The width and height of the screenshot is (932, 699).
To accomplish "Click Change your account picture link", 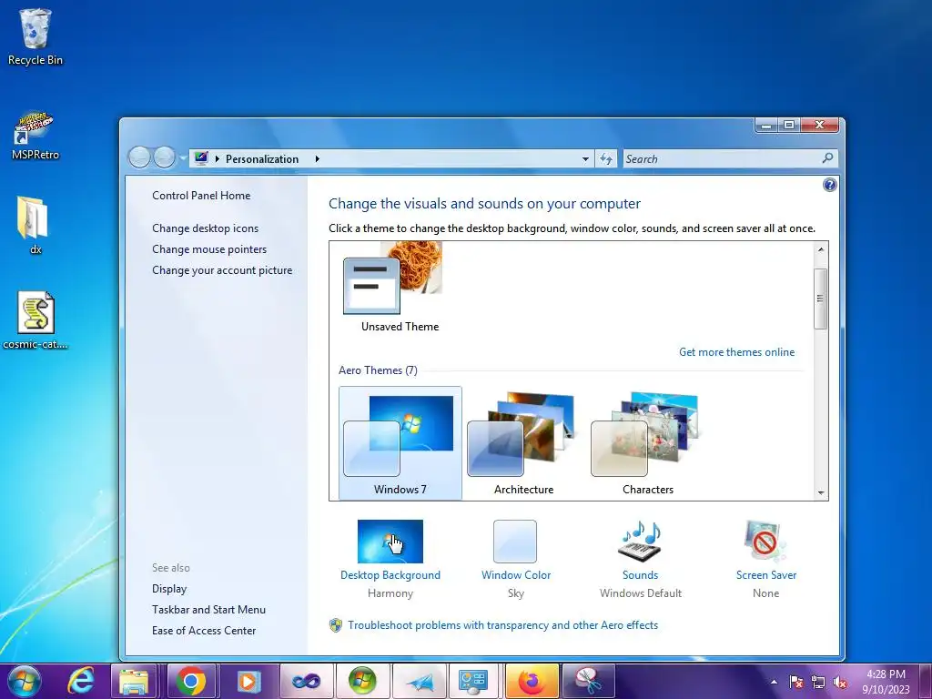I will pyautogui.click(x=222, y=269).
